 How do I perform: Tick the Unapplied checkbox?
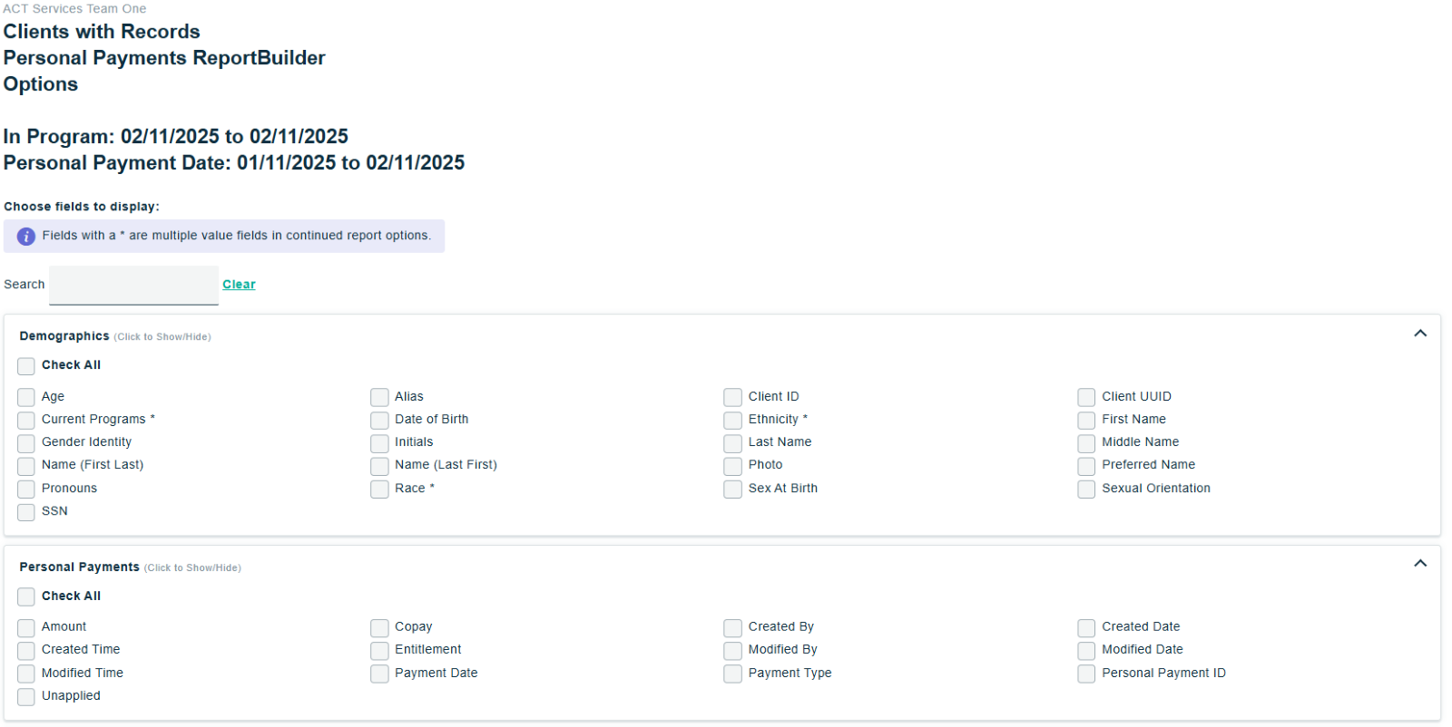(x=26, y=697)
